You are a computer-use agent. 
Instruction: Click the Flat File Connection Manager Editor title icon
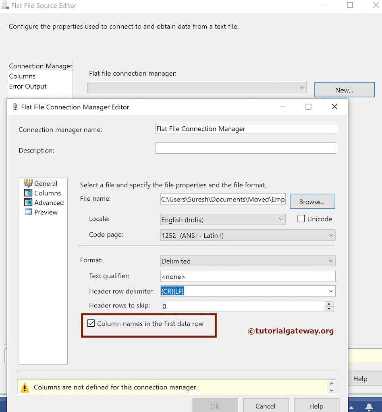(x=15, y=107)
